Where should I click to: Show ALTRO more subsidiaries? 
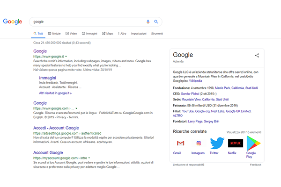point(177,115)
